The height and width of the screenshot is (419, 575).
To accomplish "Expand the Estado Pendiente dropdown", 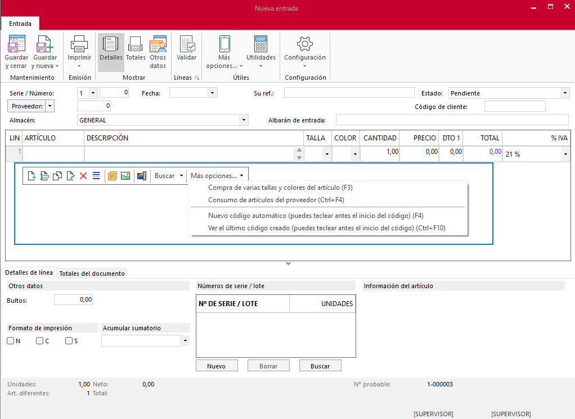I will point(565,93).
